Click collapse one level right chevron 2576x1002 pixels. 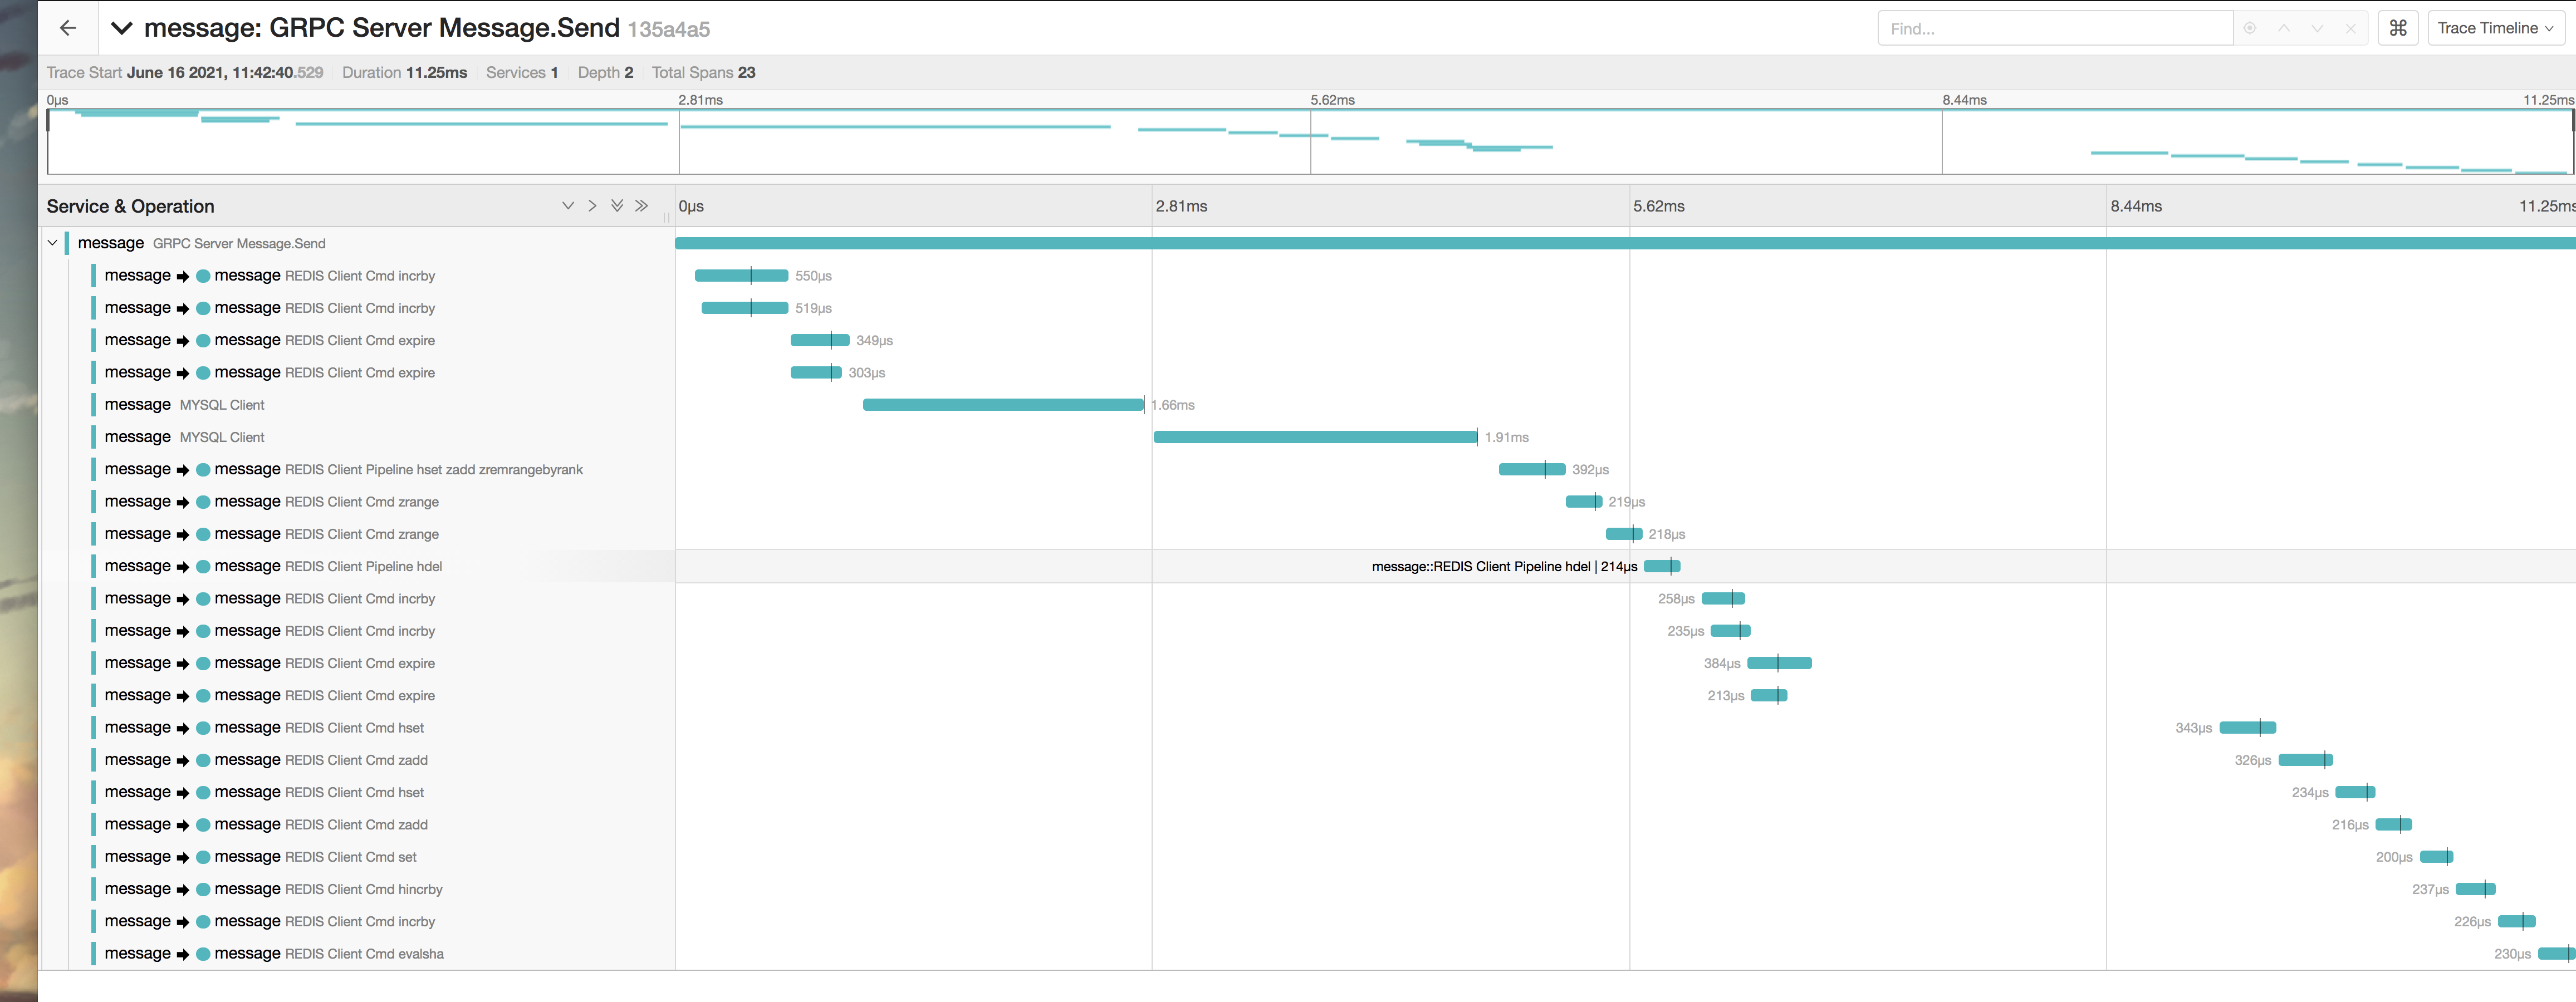(592, 206)
